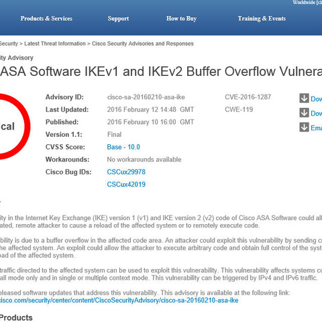Open bug ID CSCux29978
Image resolution: width=322 pixels, height=322 pixels.
tap(126, 172)
